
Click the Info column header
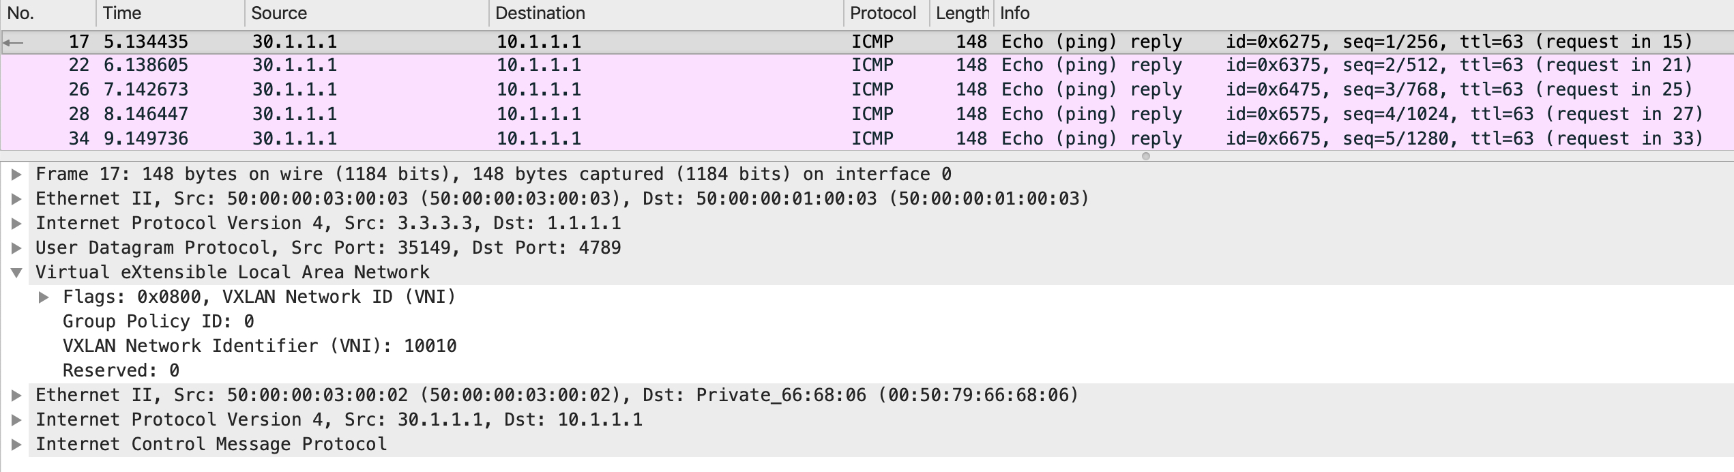pyautogui.click(x=1364, y=14)
